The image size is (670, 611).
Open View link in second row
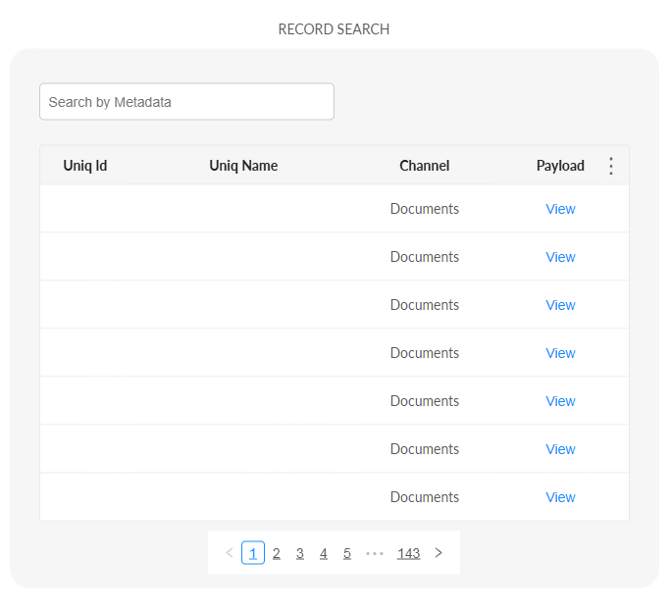coord(560,257)
